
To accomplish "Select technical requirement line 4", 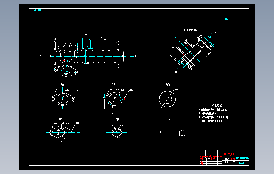I will point(212,121).
